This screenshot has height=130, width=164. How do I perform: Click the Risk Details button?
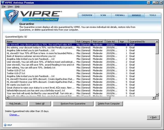16,104
